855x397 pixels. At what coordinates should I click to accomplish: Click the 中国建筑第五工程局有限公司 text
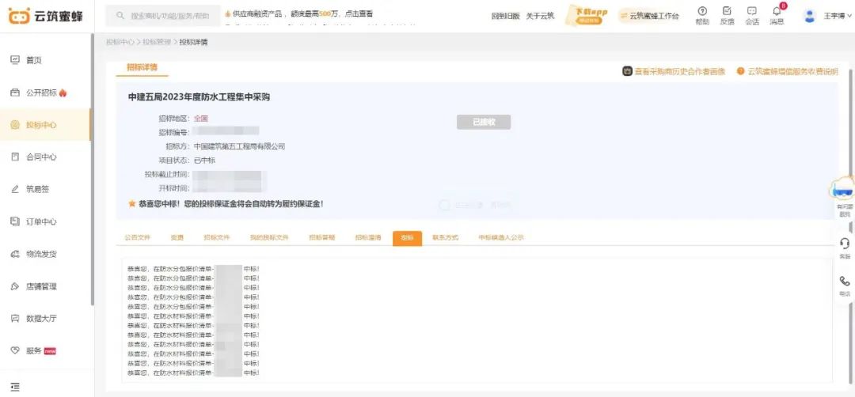click(239, 146)
